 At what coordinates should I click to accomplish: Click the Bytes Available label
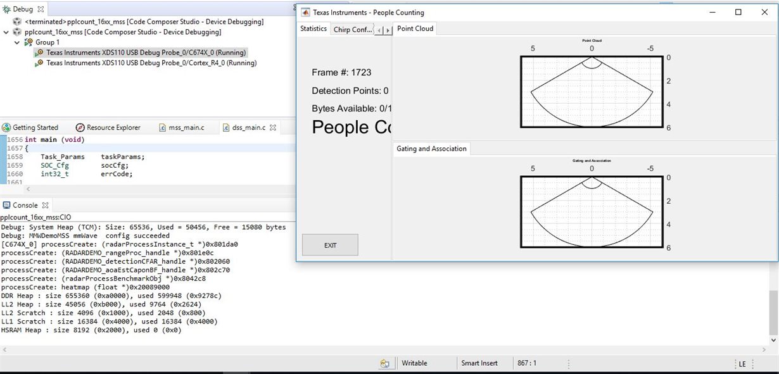coord(352,109)
